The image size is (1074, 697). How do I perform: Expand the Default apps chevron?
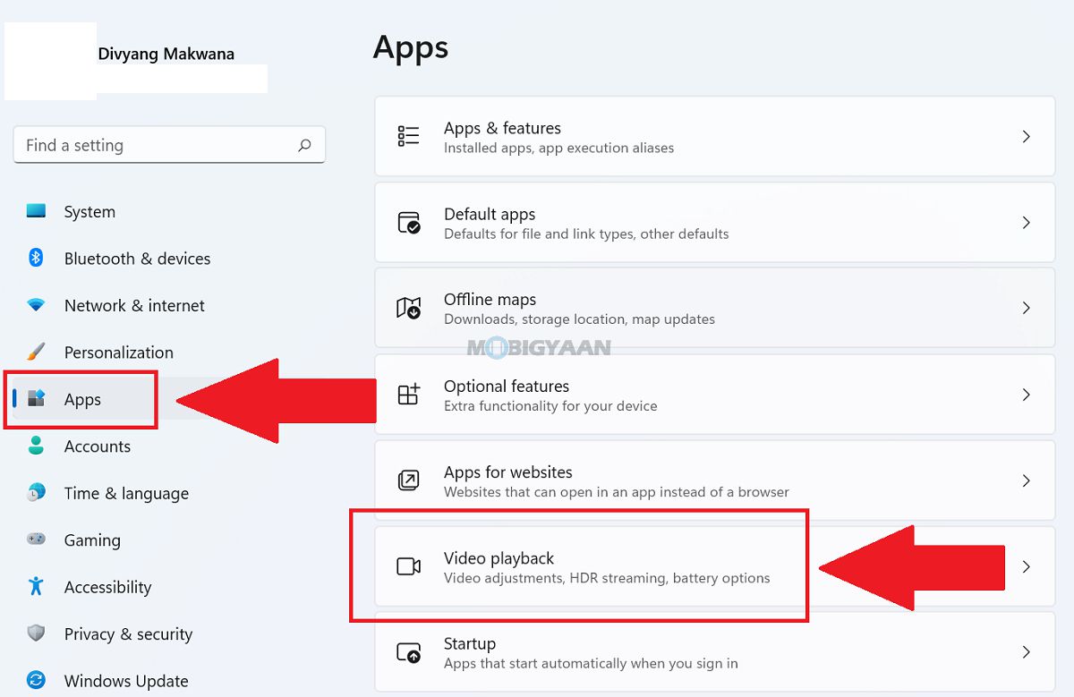1026,223
